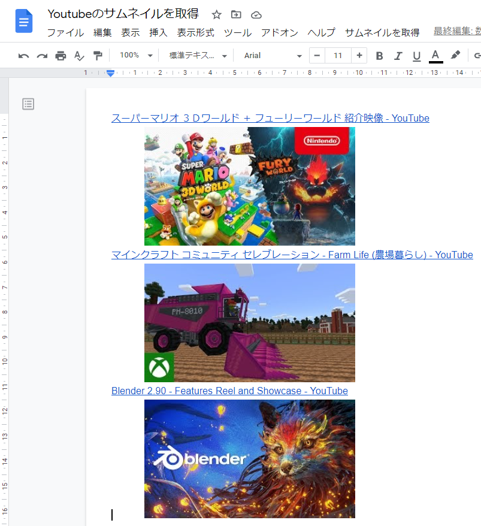Open the 挿入 menu
Image resolution: width=481 pixels, height=526 pixels.
[158, 32]
